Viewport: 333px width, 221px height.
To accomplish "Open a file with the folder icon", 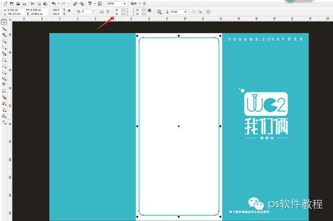I will 12,4.
